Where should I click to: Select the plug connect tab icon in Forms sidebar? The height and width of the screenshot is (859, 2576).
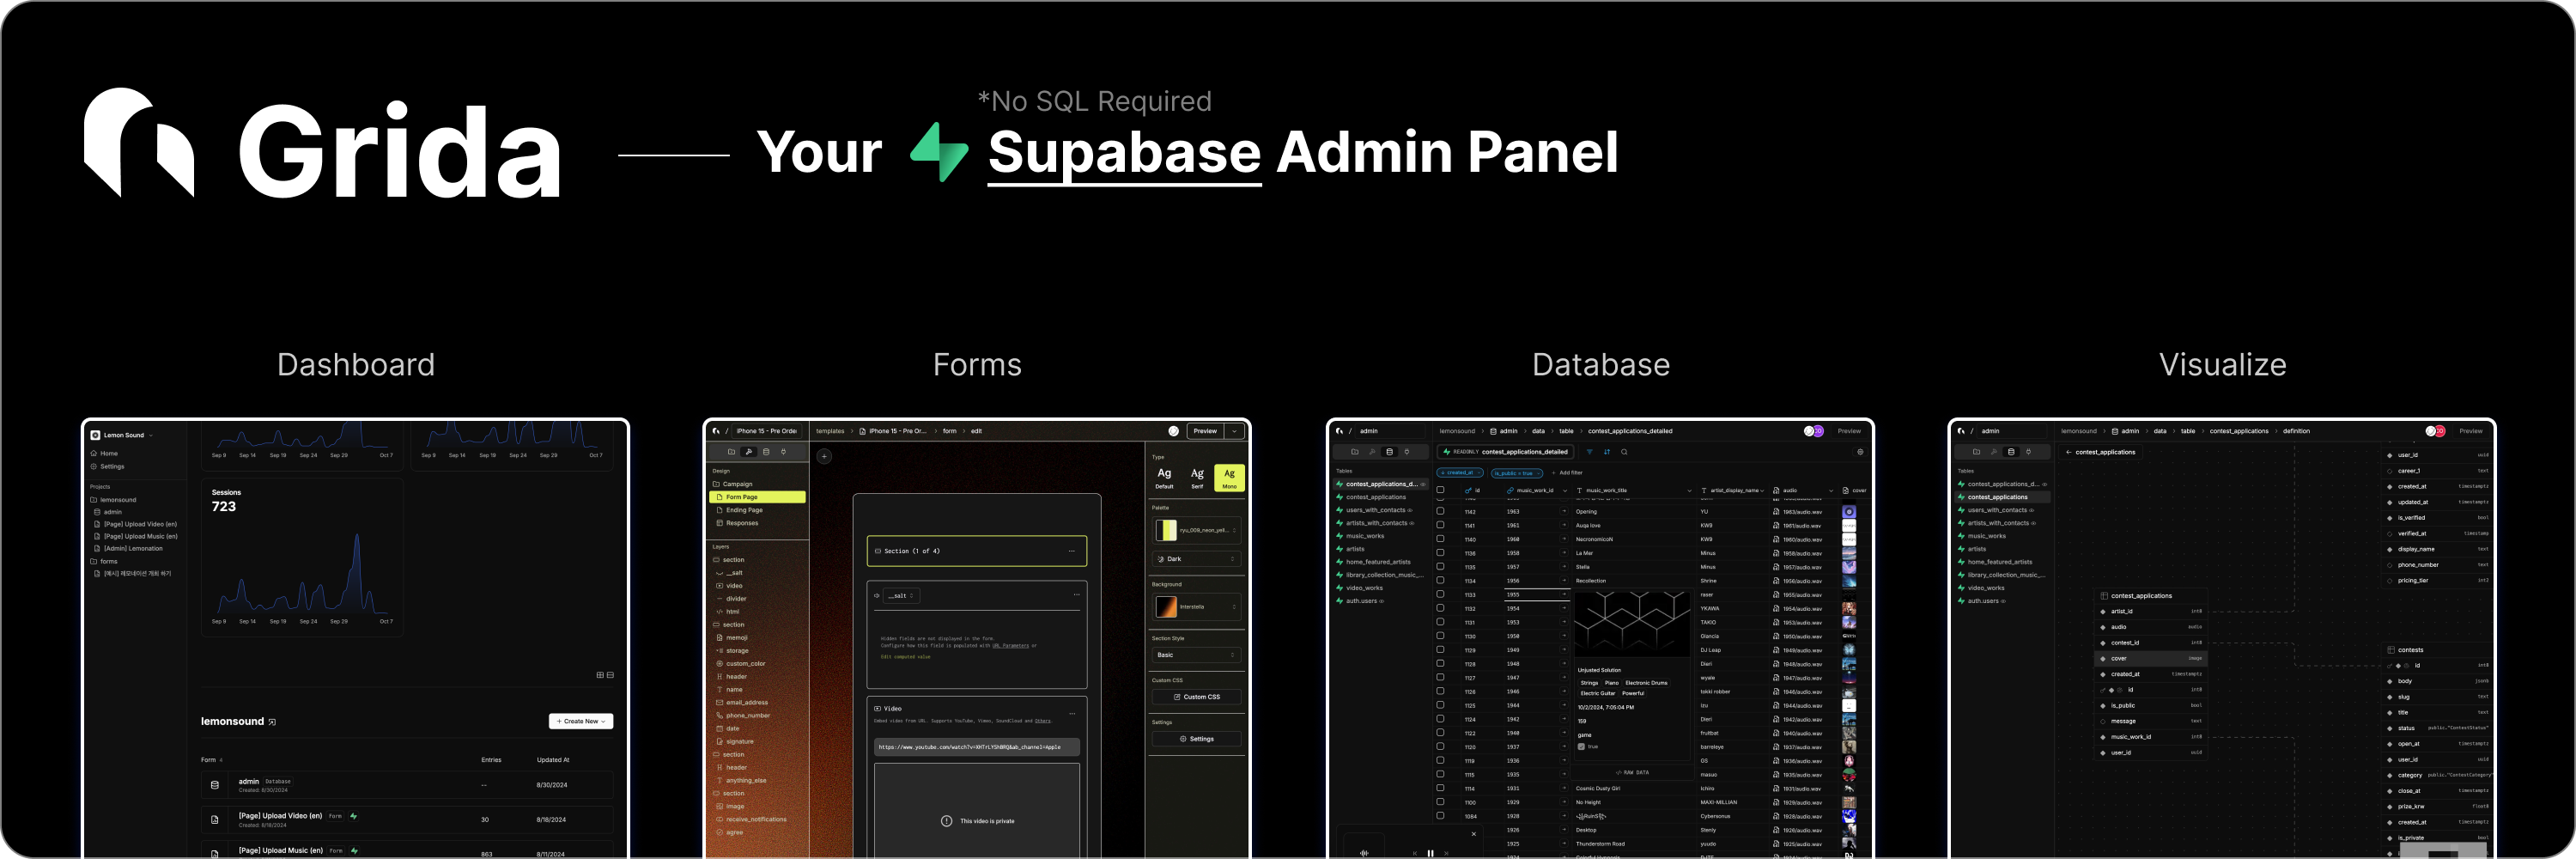[x=784, y=452]
